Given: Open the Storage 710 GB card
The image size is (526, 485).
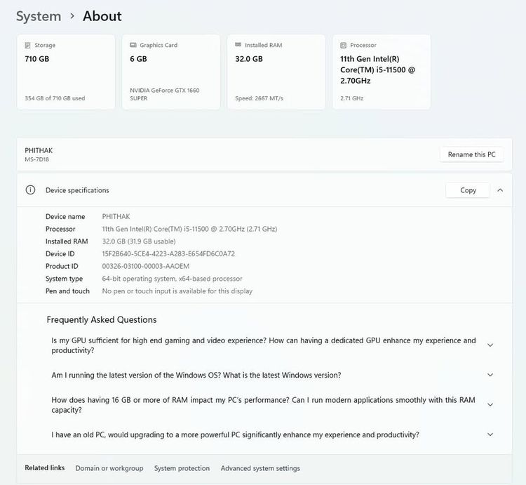Looking at the screenshot, I should tap(66, 72).
